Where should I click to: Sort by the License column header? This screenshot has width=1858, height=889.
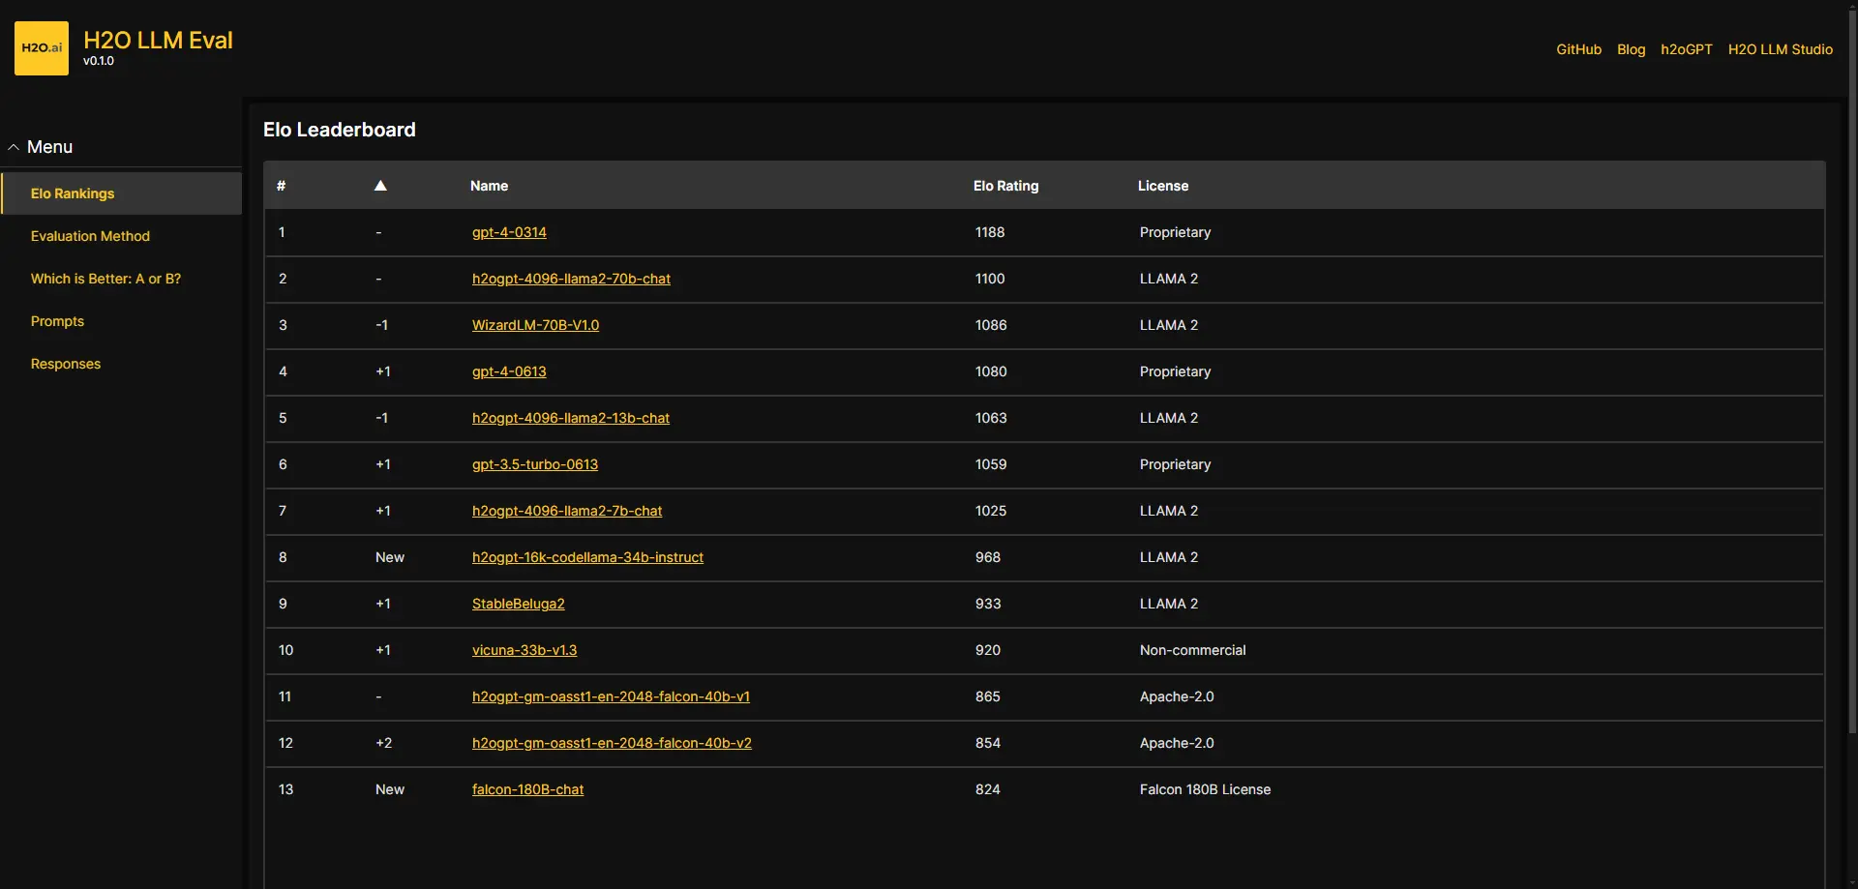1163,186
